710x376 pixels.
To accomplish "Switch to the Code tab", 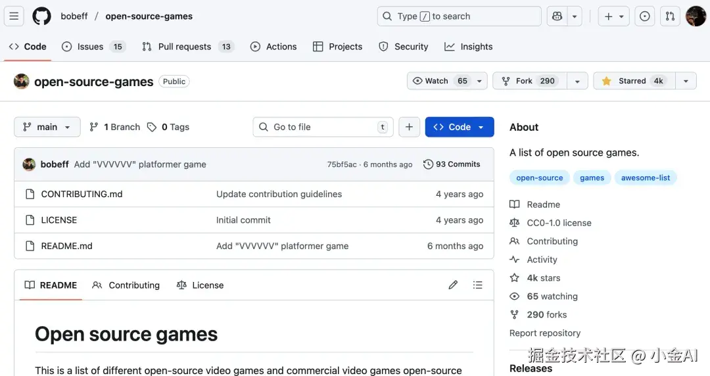I will [x=28, y=47].
